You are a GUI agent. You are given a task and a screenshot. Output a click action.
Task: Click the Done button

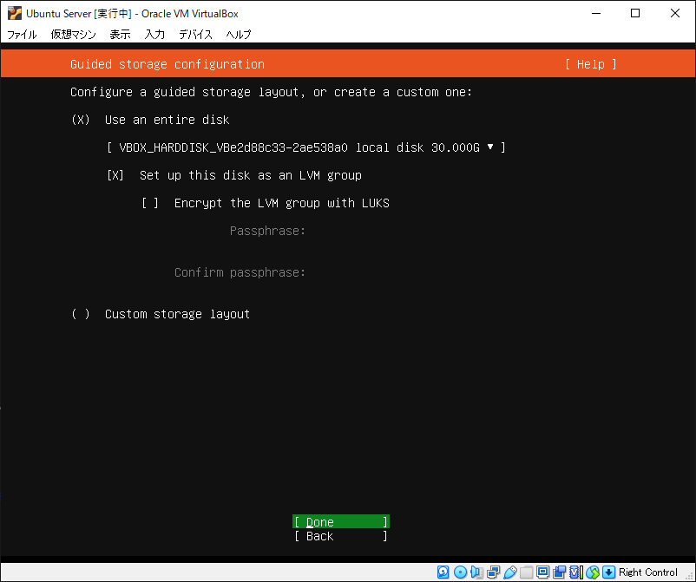pyautogui.click(x=341, y=522)
